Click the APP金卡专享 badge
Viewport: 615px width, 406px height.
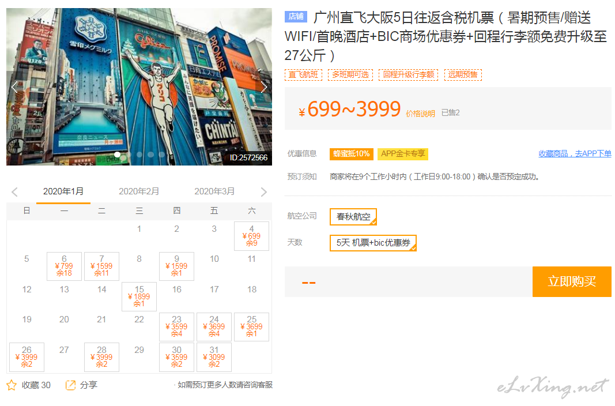click(x=403, y=154)
